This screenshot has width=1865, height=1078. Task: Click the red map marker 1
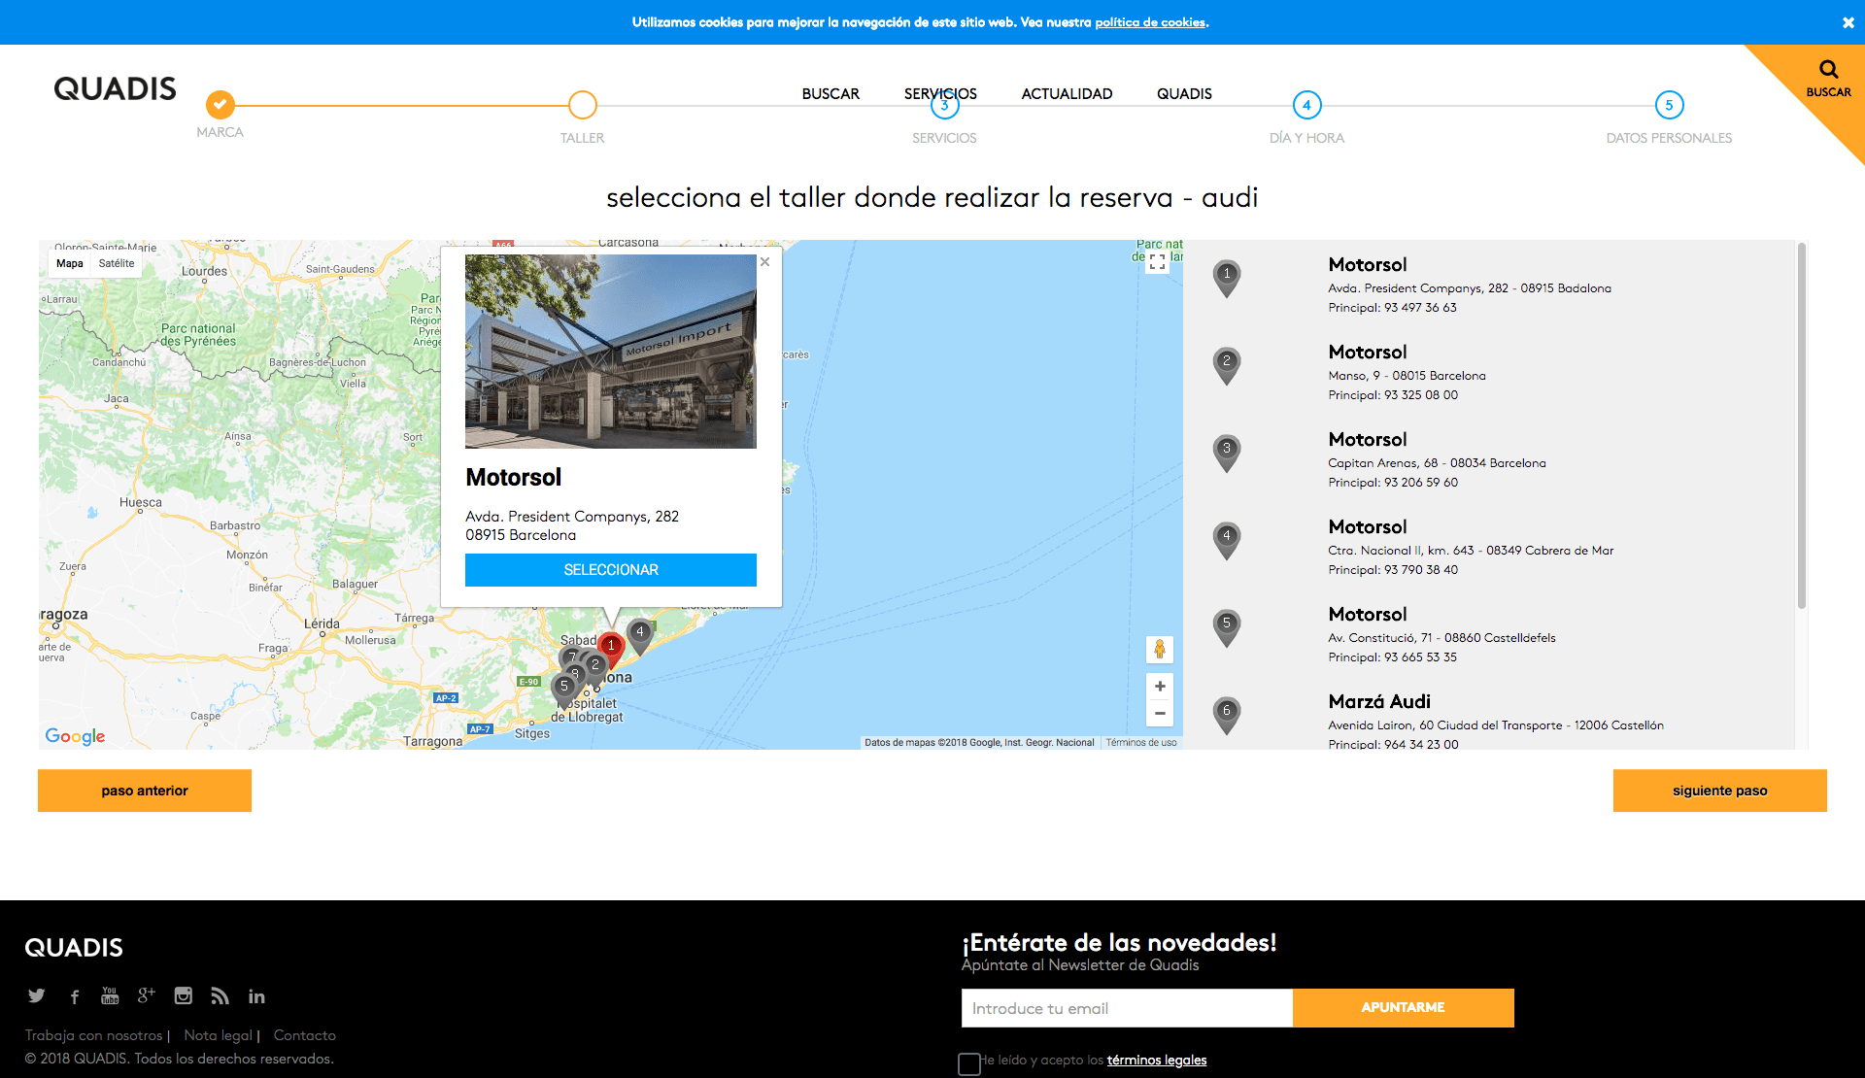coord(611,648)
